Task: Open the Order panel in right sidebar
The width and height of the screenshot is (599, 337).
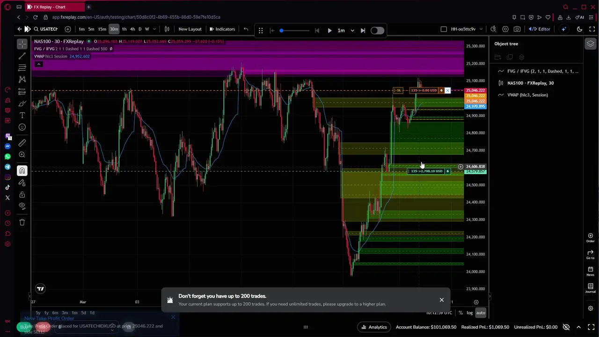Action: (x=591, y=238)
